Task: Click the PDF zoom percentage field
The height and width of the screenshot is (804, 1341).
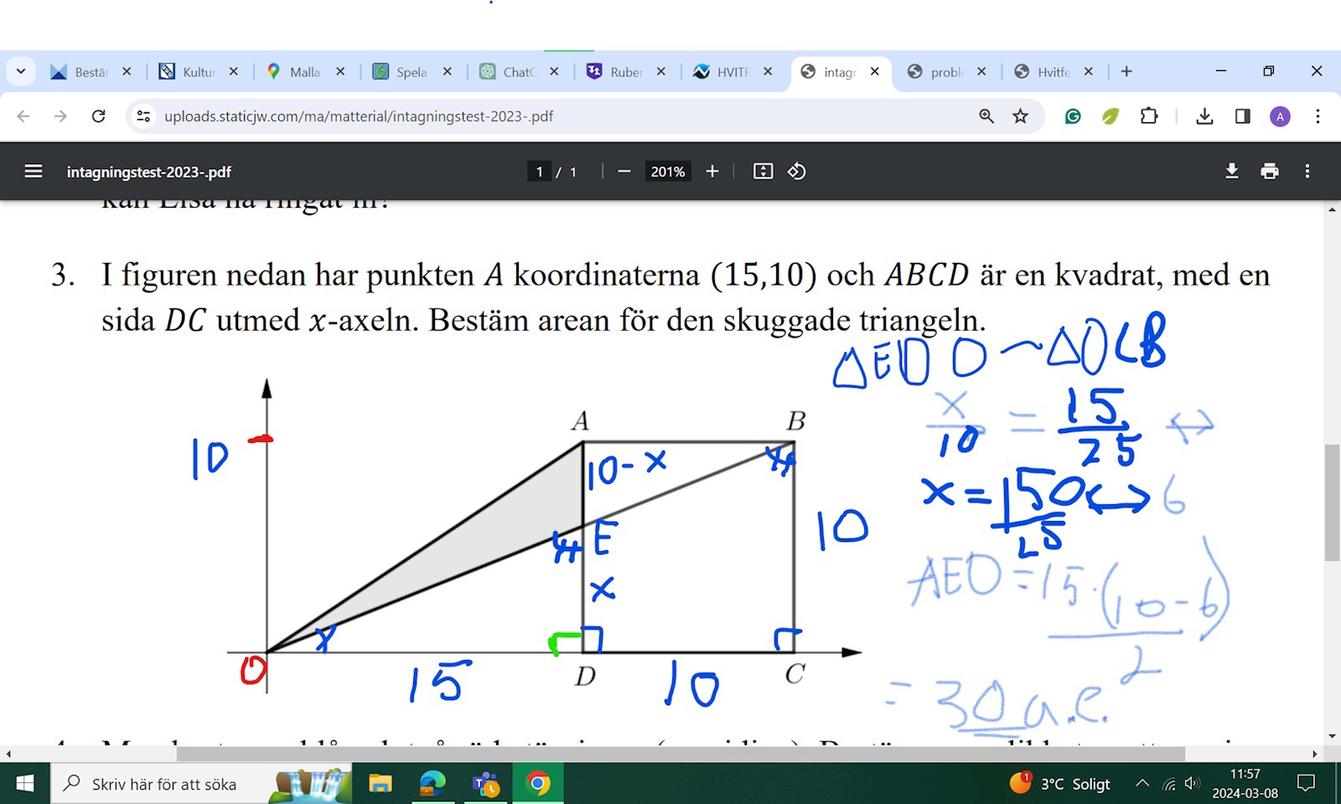Action: (x=668, y=172)
